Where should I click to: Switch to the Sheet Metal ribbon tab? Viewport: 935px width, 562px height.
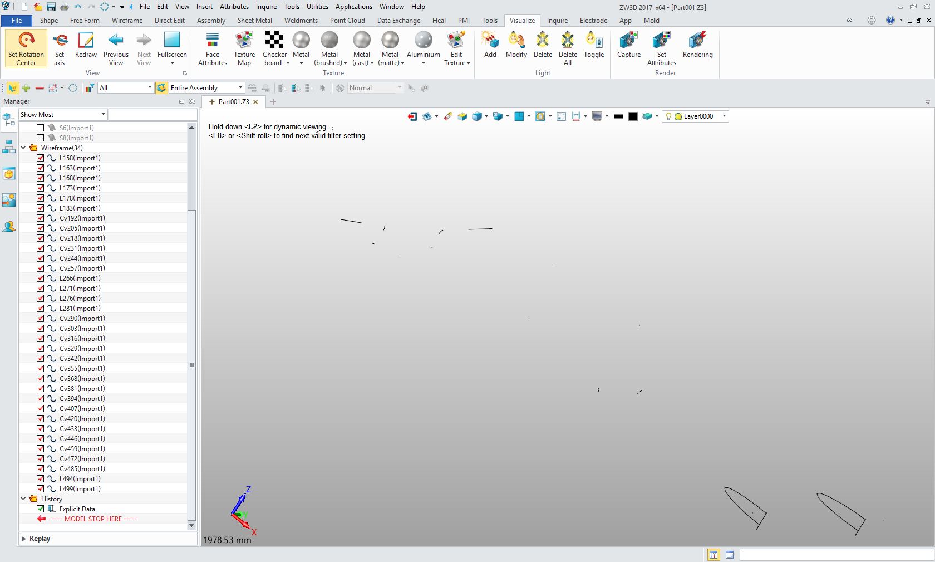point(254,21)
